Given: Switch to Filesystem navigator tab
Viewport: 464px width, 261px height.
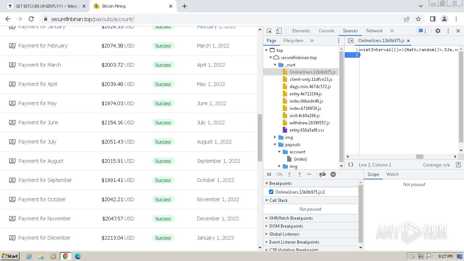Looking at the screenshot, I should tap(293, 41).
